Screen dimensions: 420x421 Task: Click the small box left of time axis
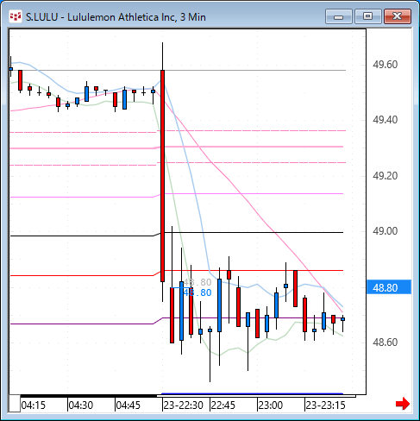pos(15,404)
